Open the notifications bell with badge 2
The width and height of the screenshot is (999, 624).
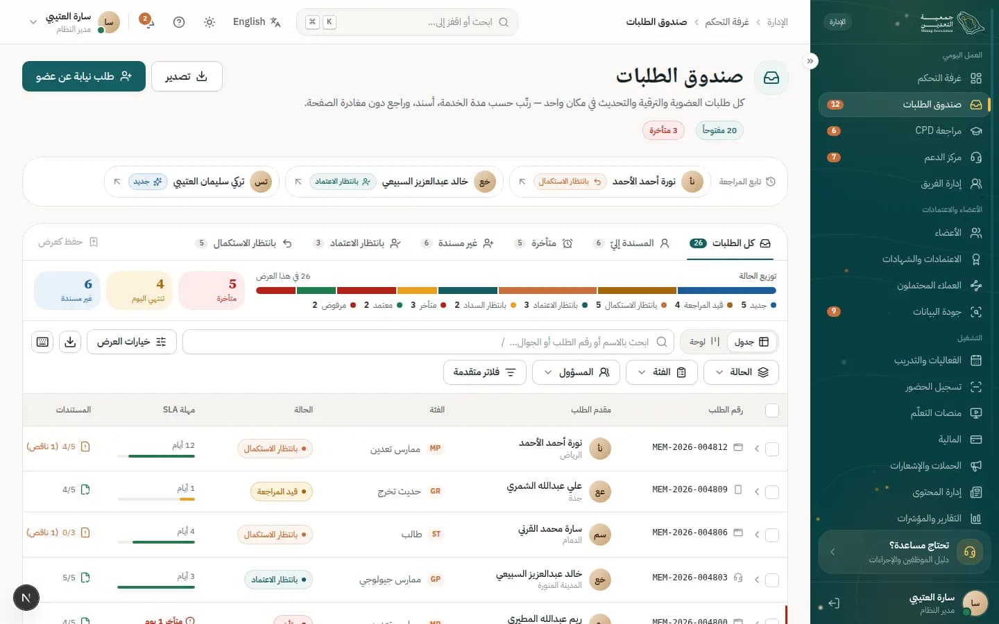(147, 21)
